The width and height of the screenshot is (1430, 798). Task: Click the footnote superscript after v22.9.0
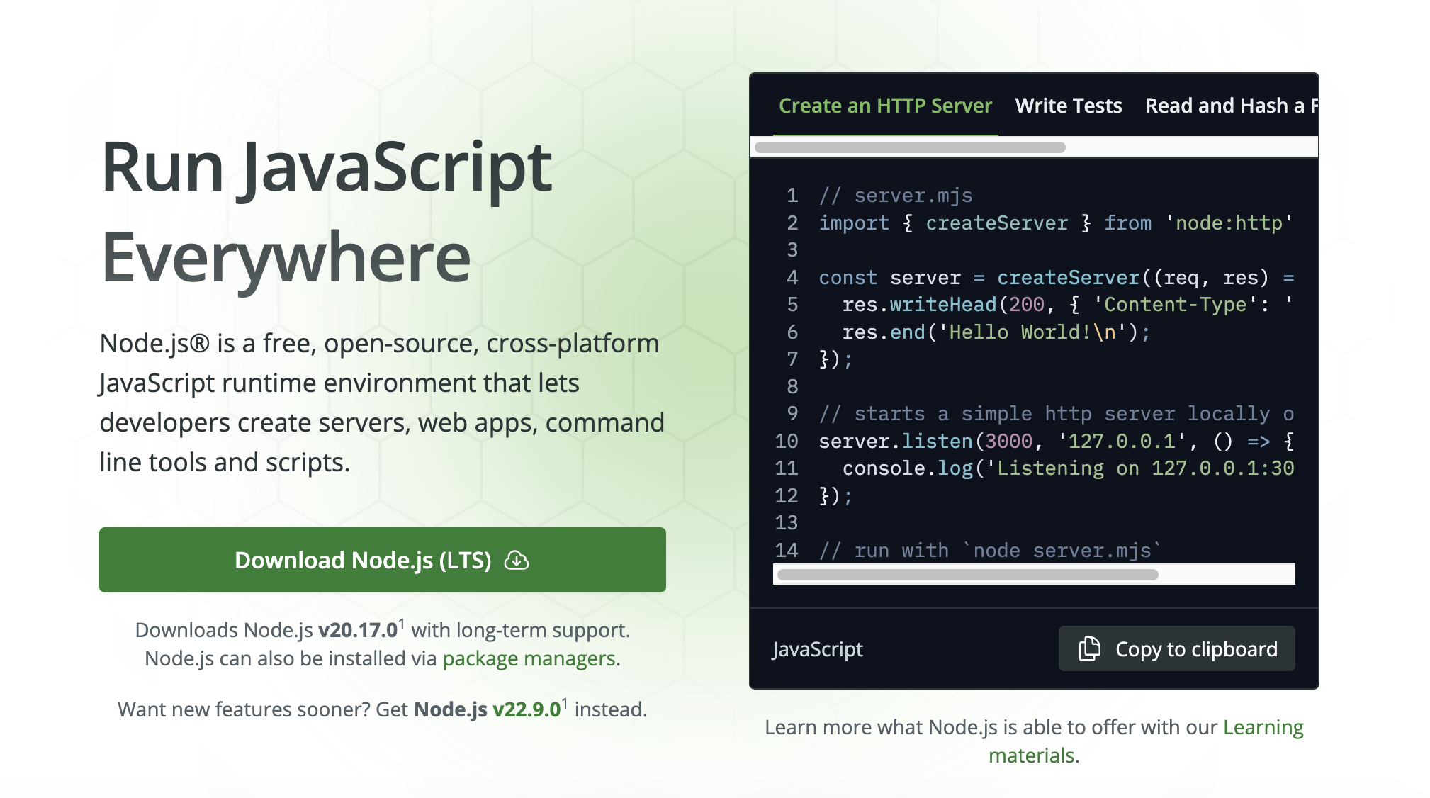565,703
